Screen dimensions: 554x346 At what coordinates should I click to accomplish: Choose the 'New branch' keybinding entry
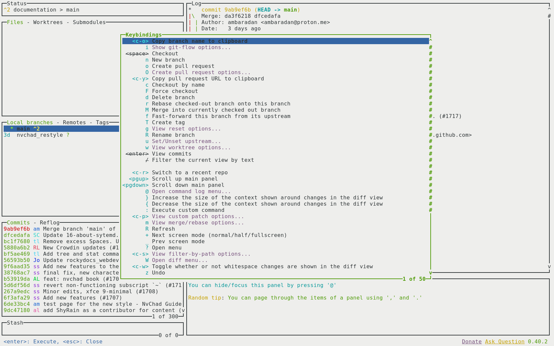[x=168, y=60]
